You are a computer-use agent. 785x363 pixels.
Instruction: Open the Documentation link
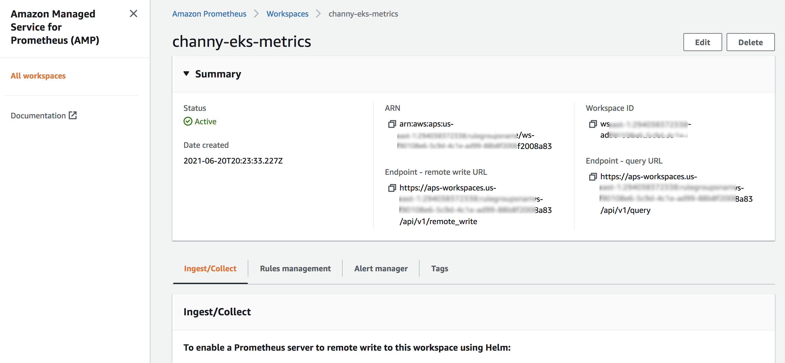click(x=38, y=116)
